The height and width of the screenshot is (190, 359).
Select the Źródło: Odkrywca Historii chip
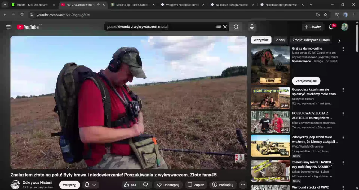311,40
